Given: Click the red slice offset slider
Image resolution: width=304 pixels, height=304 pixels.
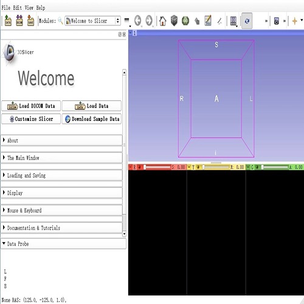Looking at the screenshot, I should click(157, 167).
